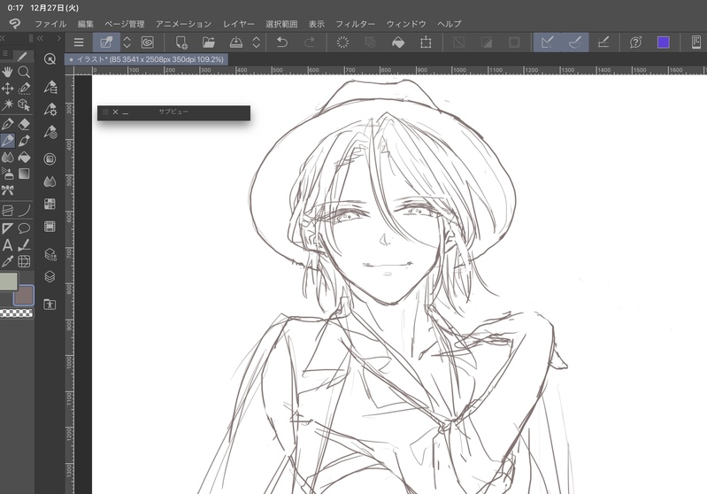Open the Quick Access palette icon
707x494 pixels.
50,59
